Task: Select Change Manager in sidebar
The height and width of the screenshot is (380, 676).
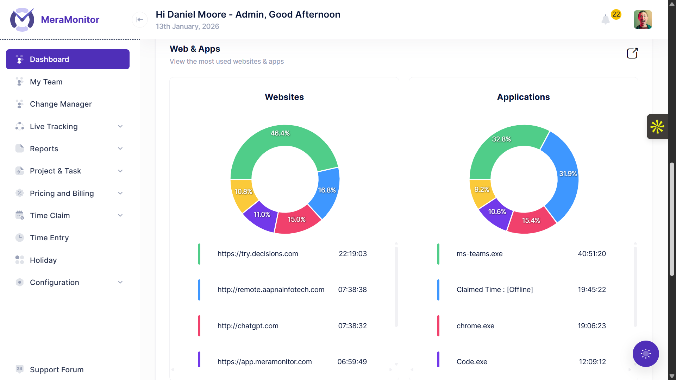Action: click(61, 104)
